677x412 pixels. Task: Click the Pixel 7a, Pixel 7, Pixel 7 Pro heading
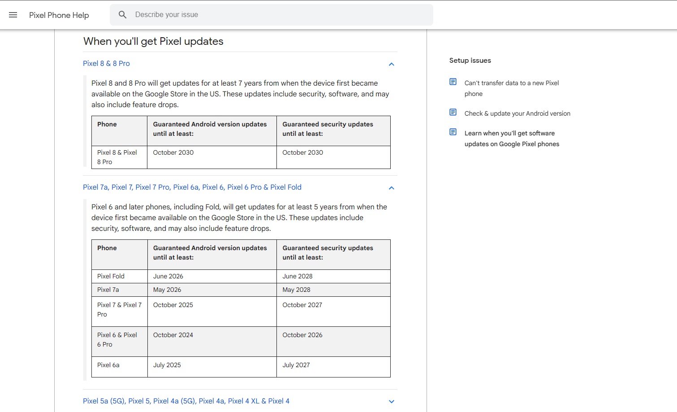coord(192,187)
